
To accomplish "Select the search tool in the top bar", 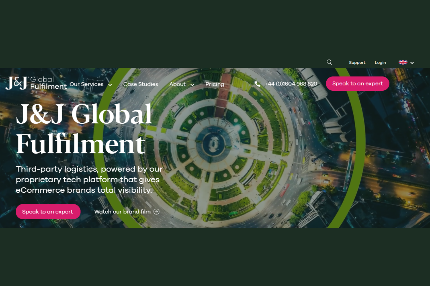I will click(x=329, y=62).
